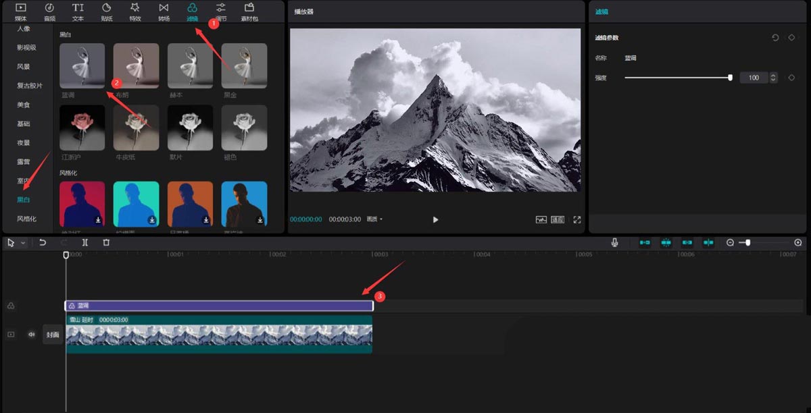
Task: Switch to the 文本 text tab
Action: pyautogui.click(x=78, y=11)
